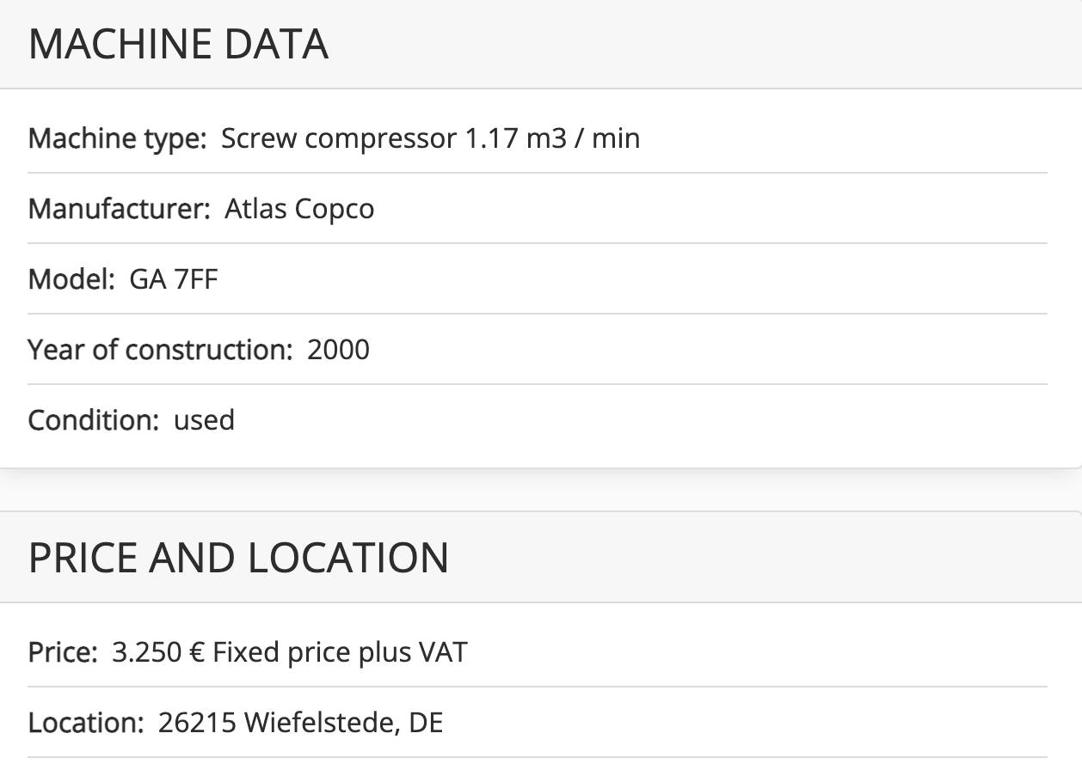Click the 2000 year value
Image resolution: width=1082 pixels, height=770 pixels.
(x=338, y=350)
